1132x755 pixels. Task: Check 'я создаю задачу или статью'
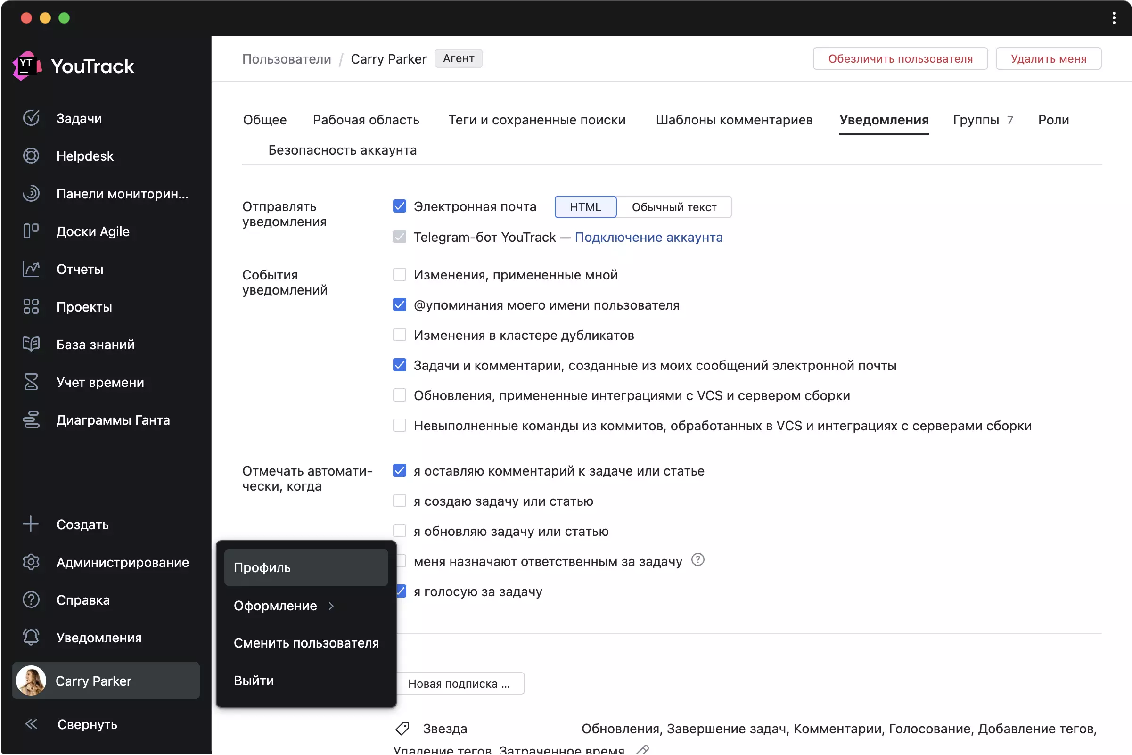pyautogui.click(x=400, y=501)
